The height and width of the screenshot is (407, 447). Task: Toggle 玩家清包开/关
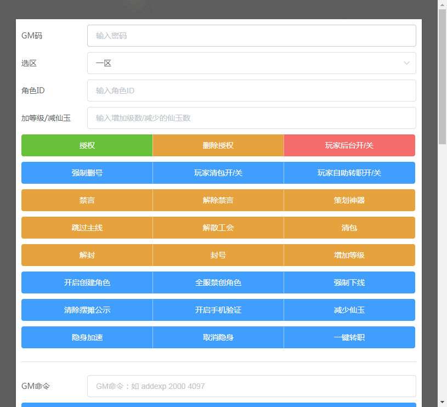[218, 173]
